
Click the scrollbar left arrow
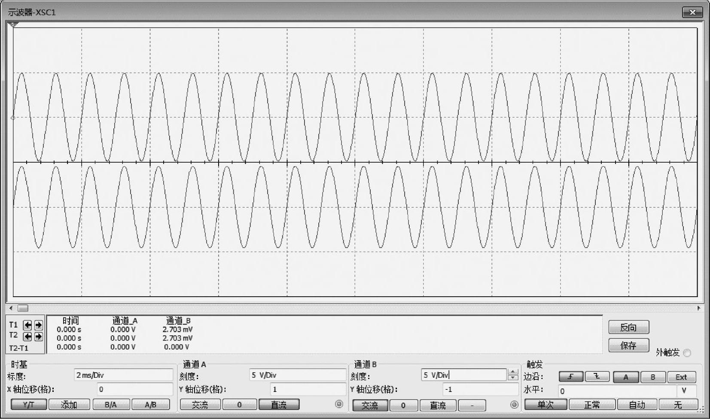(x=11, y=308)
